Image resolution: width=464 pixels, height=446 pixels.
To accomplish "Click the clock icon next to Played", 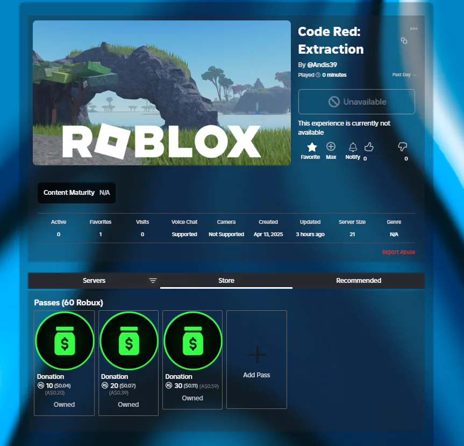I will (318, 75).
